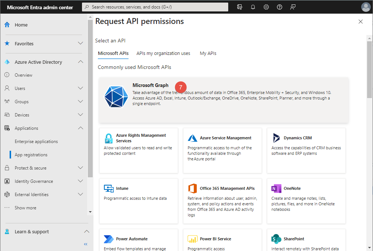The height and width of the screenshot is (251, 373).
Task: Open the settings gear
Action: pos(266,7)
